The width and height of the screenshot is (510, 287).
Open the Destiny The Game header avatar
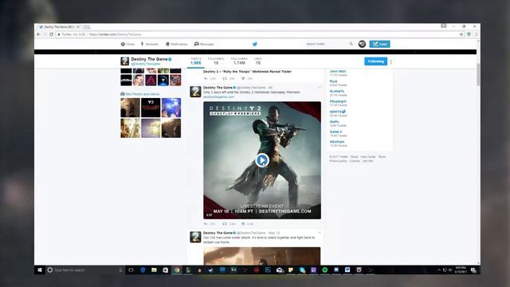click(x=124, y=61)
